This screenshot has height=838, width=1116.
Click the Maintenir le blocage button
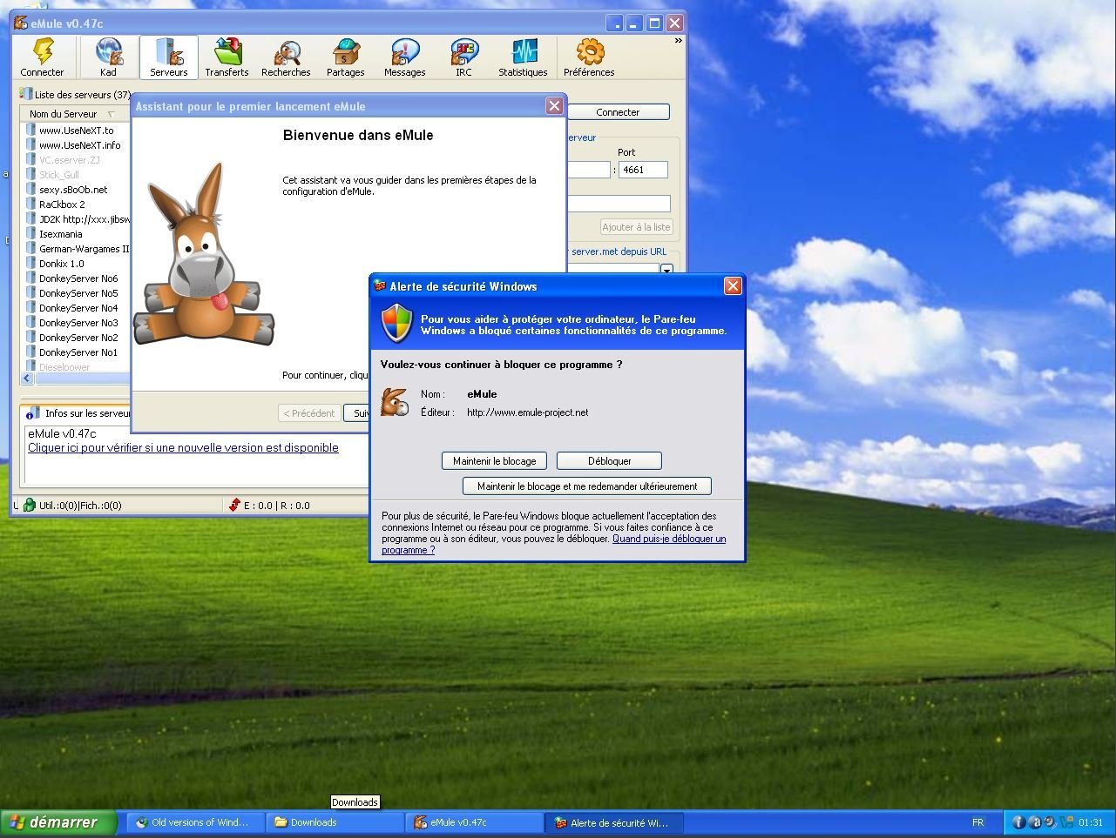[494, 461]
